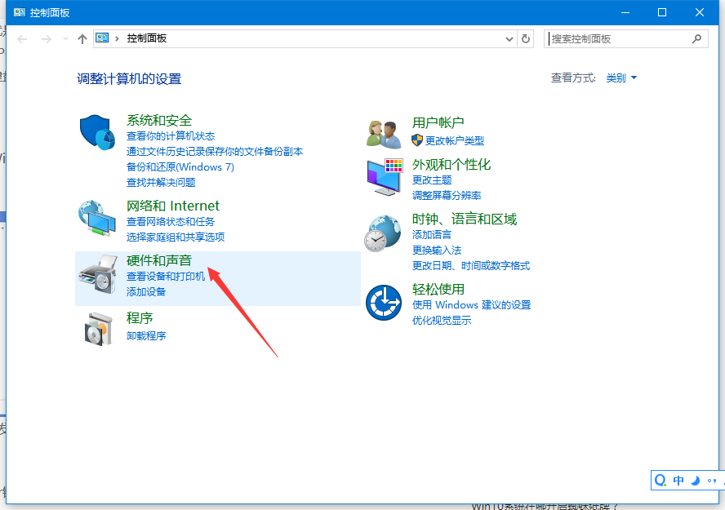The height and width of the screenshot is (510, 725).
Task: Open 查找并解决问题 link
Action: click(x=161, y=183)
